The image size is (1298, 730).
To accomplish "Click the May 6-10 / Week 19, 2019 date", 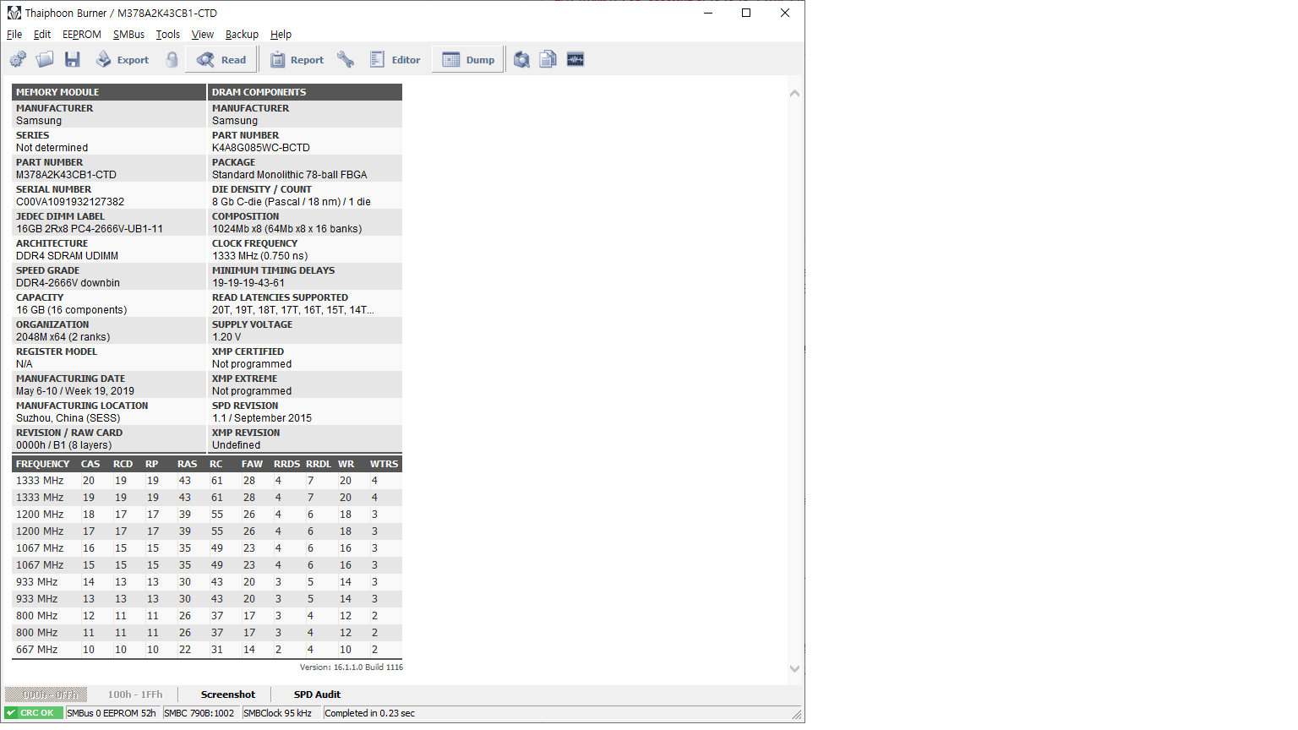I will (x=75, y=391).
